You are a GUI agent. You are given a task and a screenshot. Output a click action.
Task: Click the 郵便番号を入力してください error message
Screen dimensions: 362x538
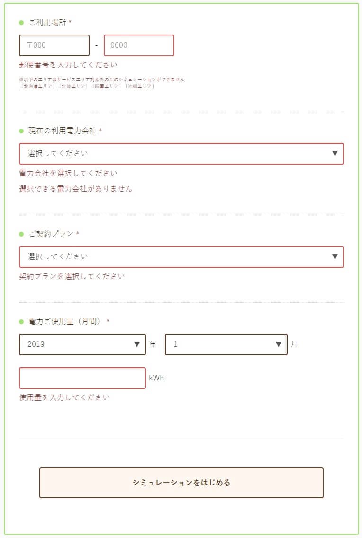(68, 65)
